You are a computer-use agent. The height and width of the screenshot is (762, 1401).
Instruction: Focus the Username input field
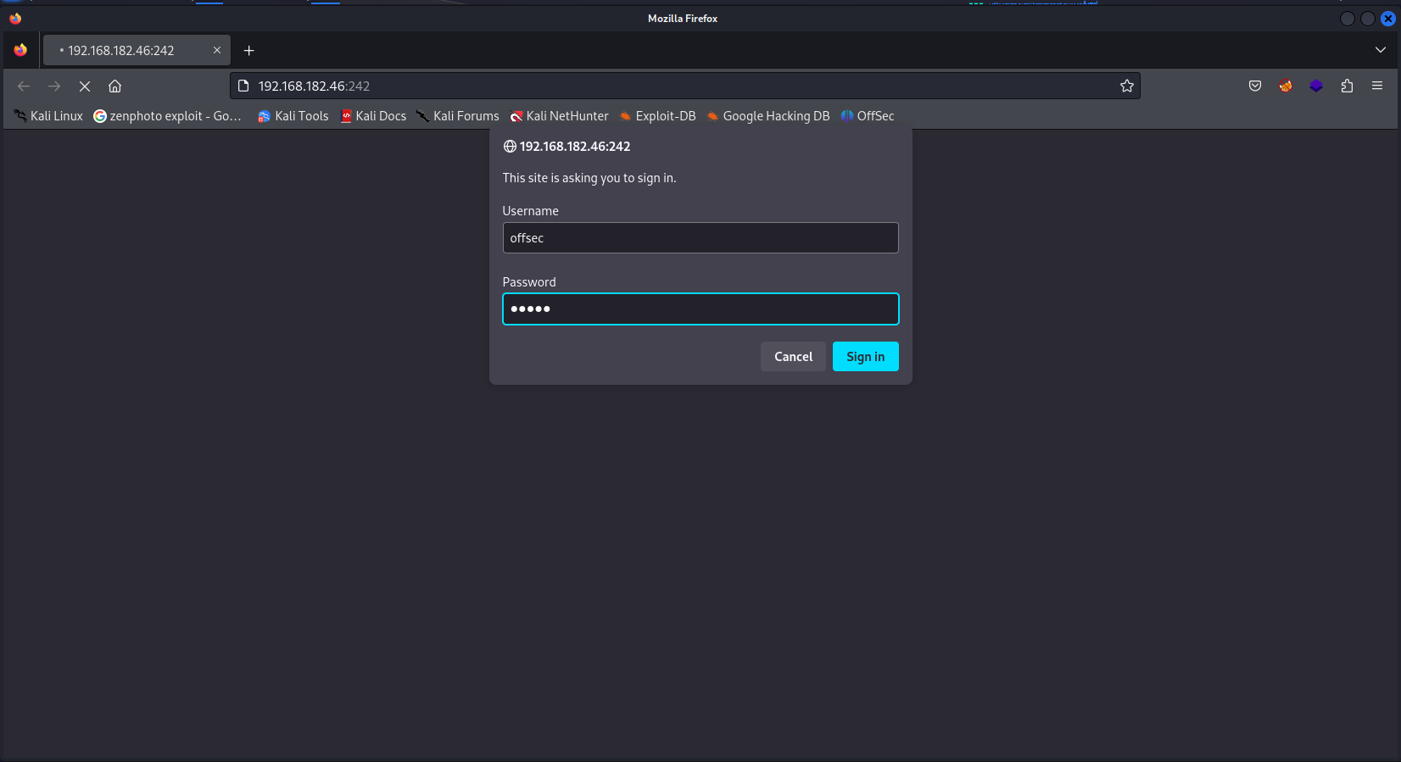tap(700, 238)
